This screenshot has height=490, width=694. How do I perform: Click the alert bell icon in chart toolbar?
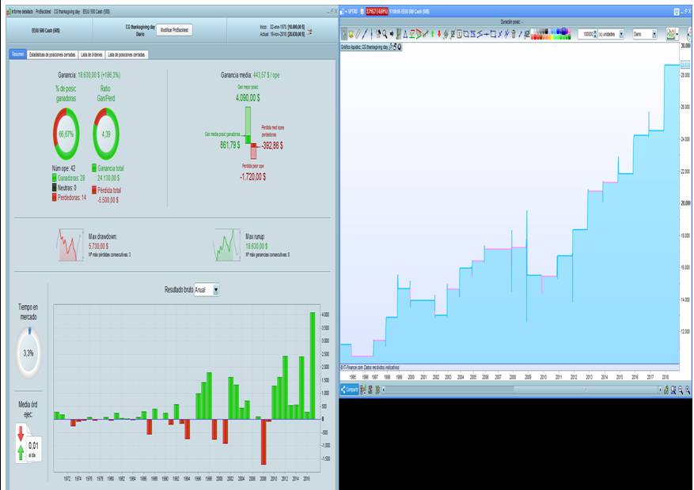point(351,34)
